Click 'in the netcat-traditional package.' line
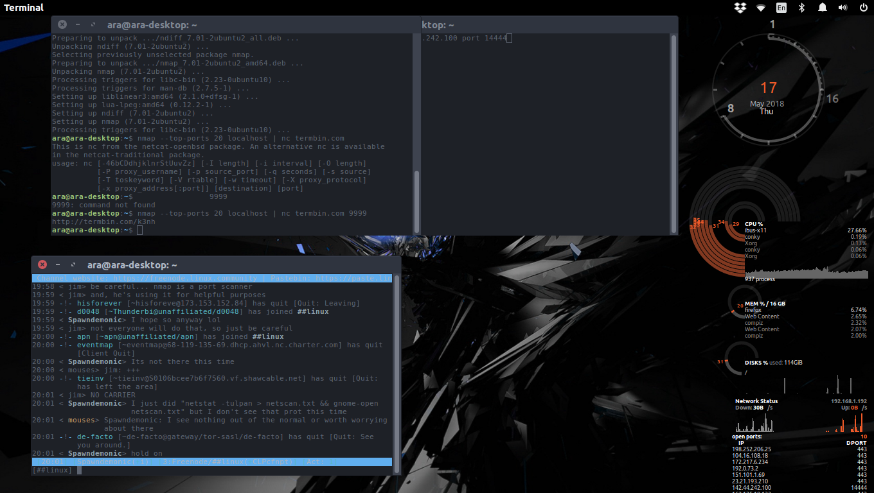874x493 pixels. [x=128, y=155]
